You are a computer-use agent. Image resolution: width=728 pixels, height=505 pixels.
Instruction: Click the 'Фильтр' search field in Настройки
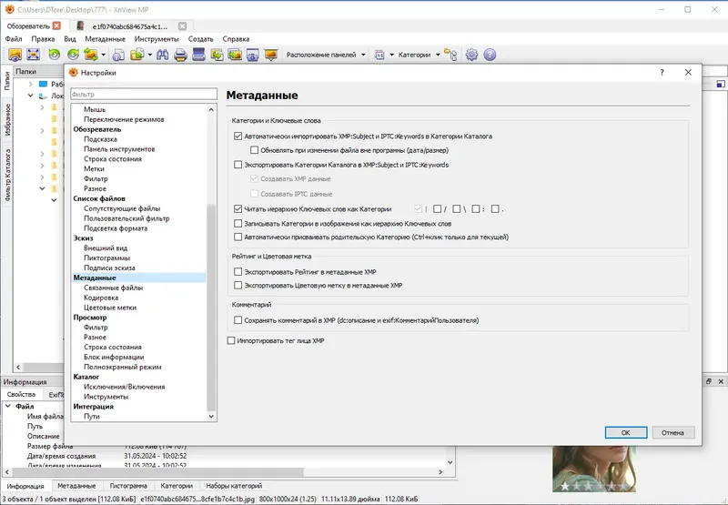(x=144, y=95)
